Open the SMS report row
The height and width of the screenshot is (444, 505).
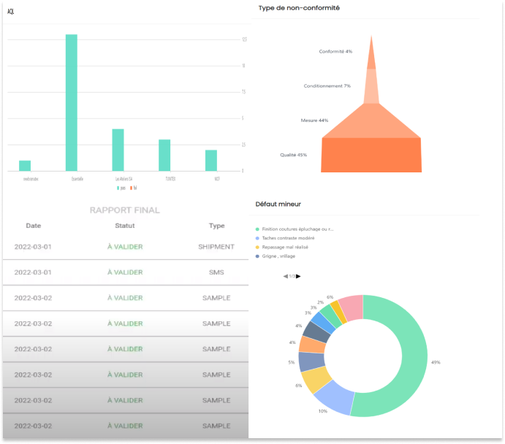[124, 272]
